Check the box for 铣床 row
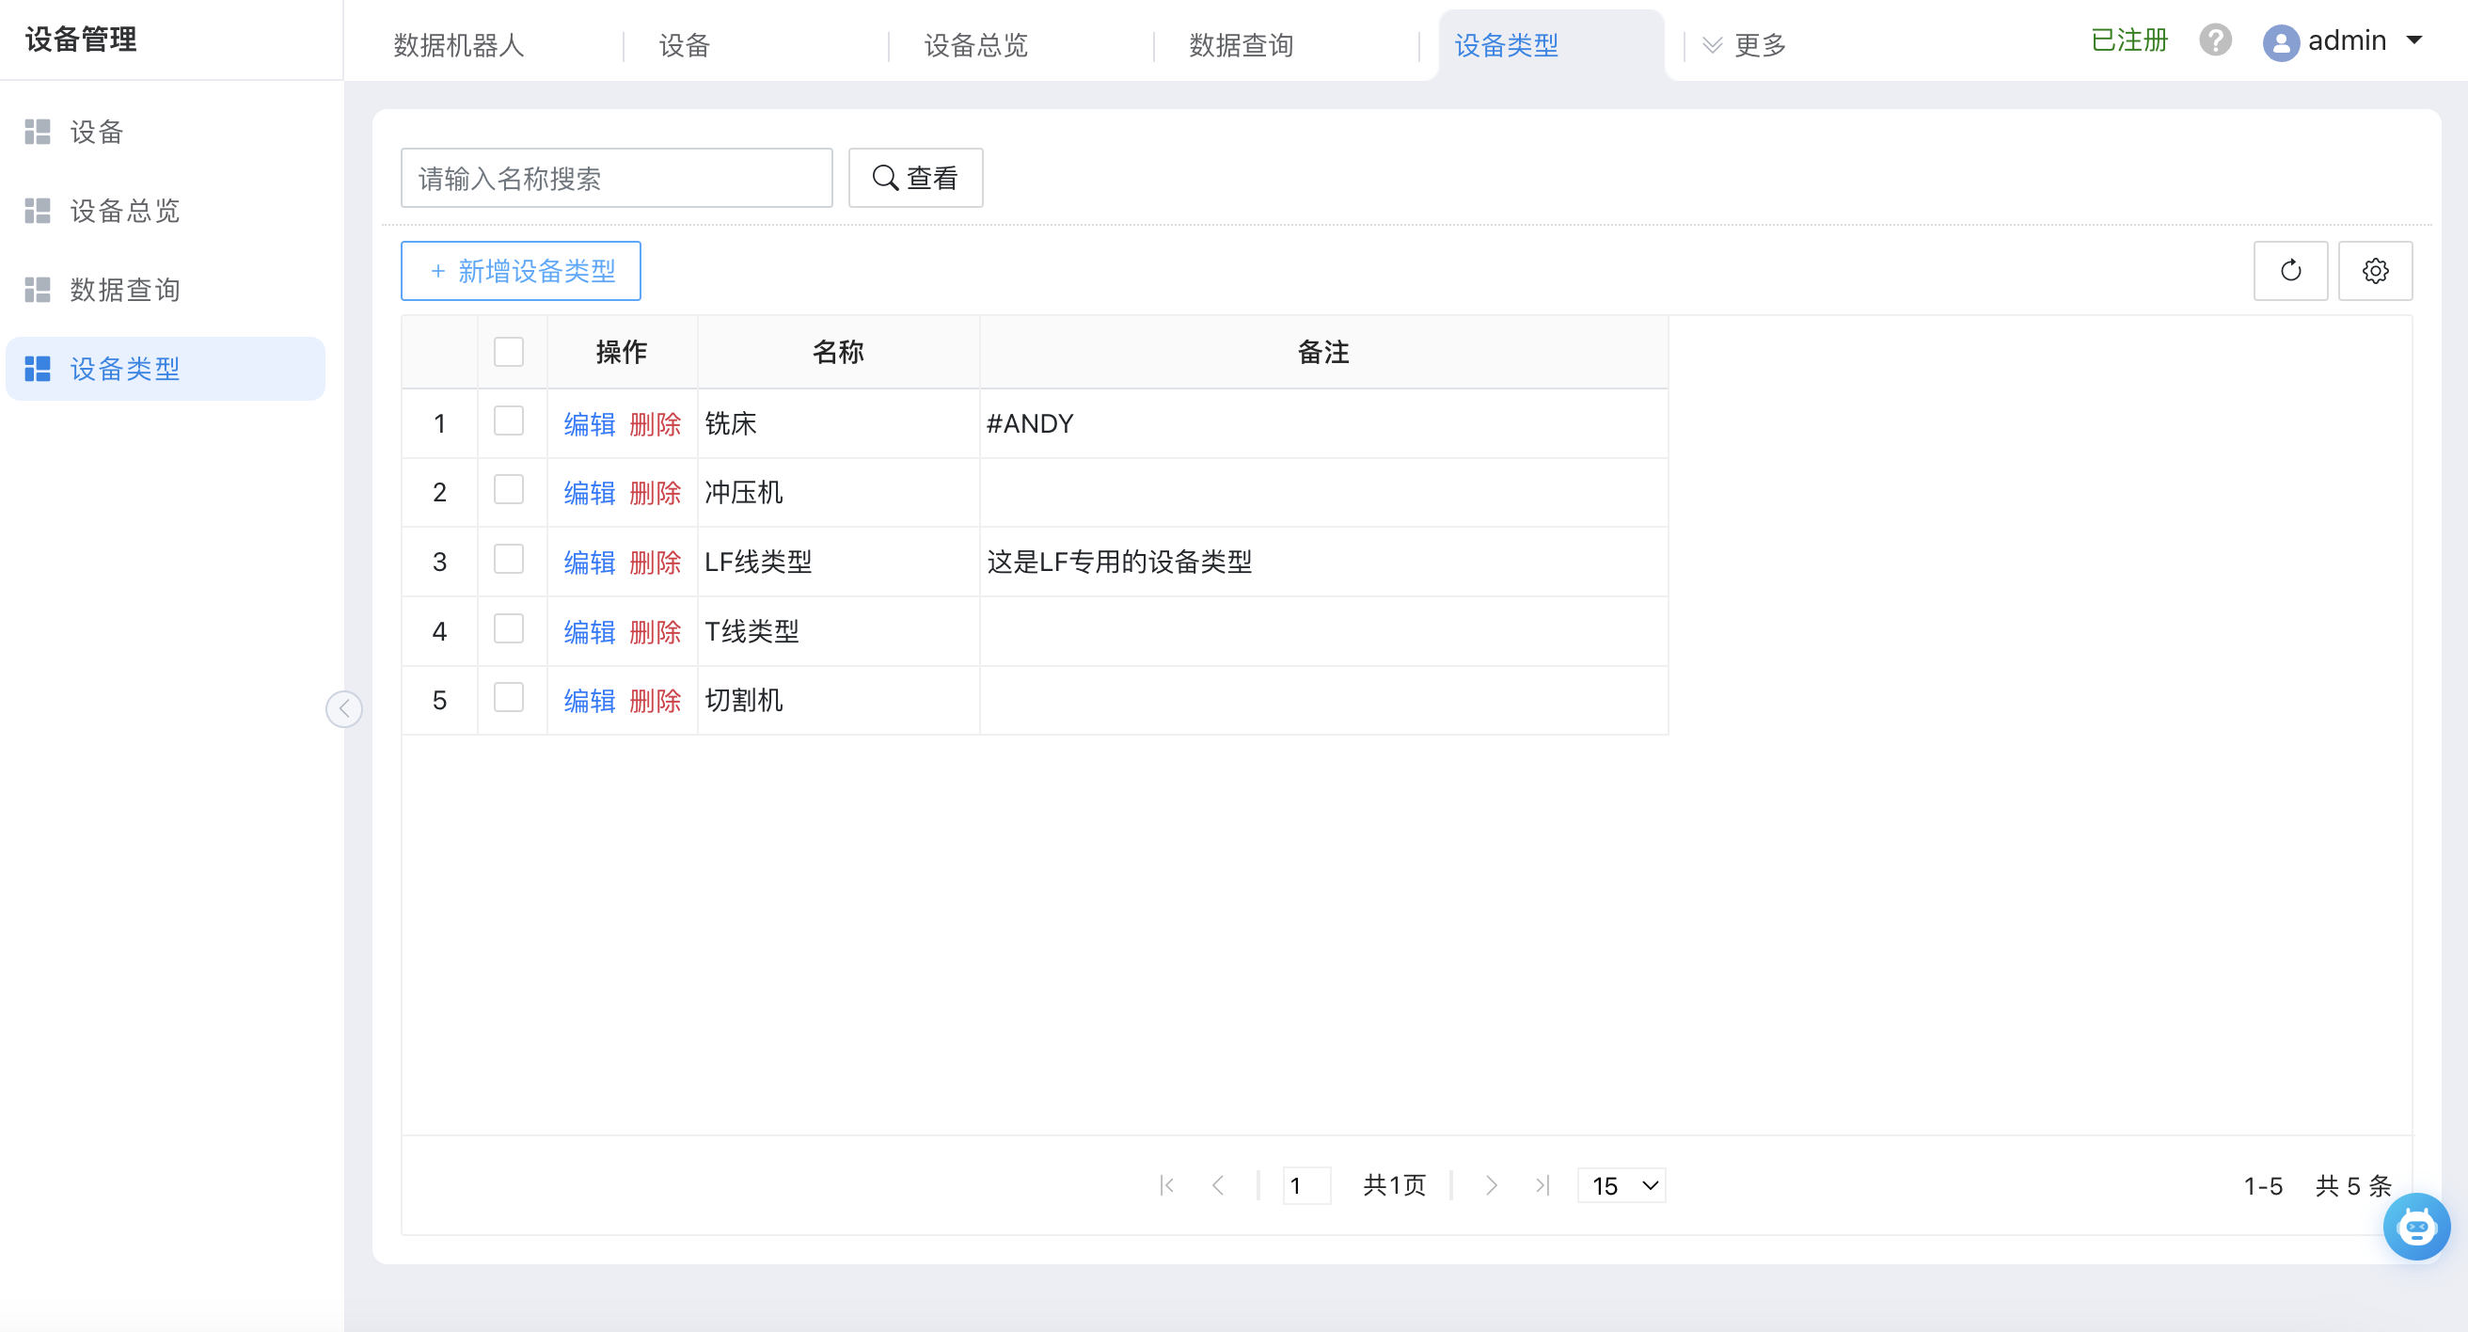Viewport: 2468px width, 1332px height. [x=509, y=420]
